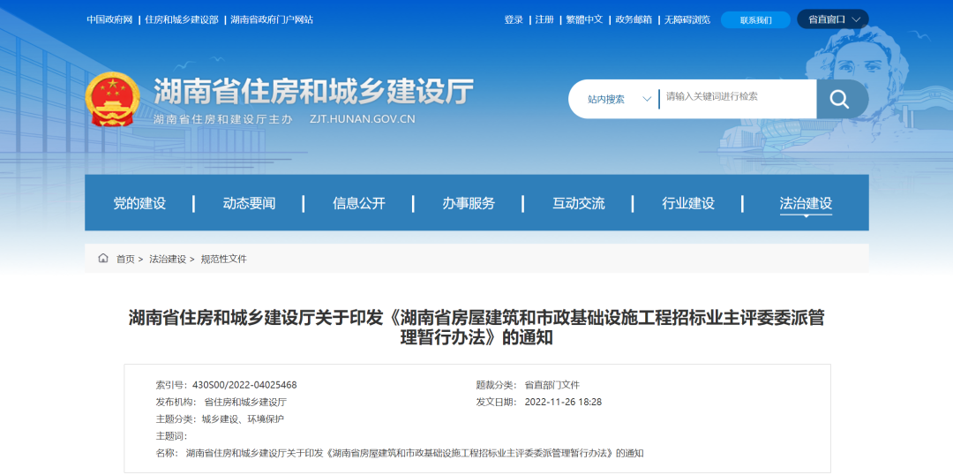Click topic value 城乡建设、环境保护
The width and height of the screenshot is (953, 475).
tap(243, 419)
